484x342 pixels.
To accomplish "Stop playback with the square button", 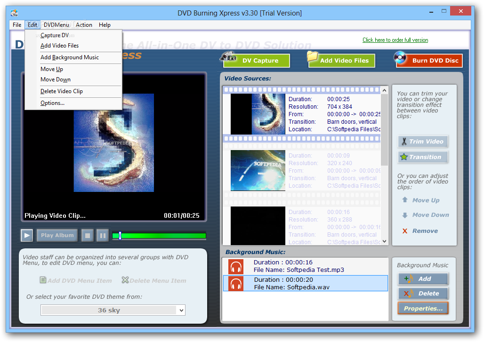I will (88, 236).
